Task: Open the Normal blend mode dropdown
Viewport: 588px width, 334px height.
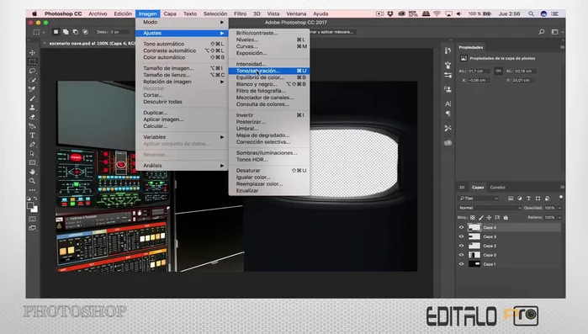Action: tap(490, 208)
